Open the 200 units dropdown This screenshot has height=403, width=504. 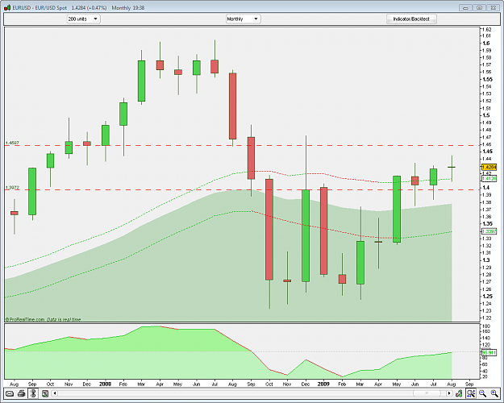pyautogui.click(x=83, y=19)
